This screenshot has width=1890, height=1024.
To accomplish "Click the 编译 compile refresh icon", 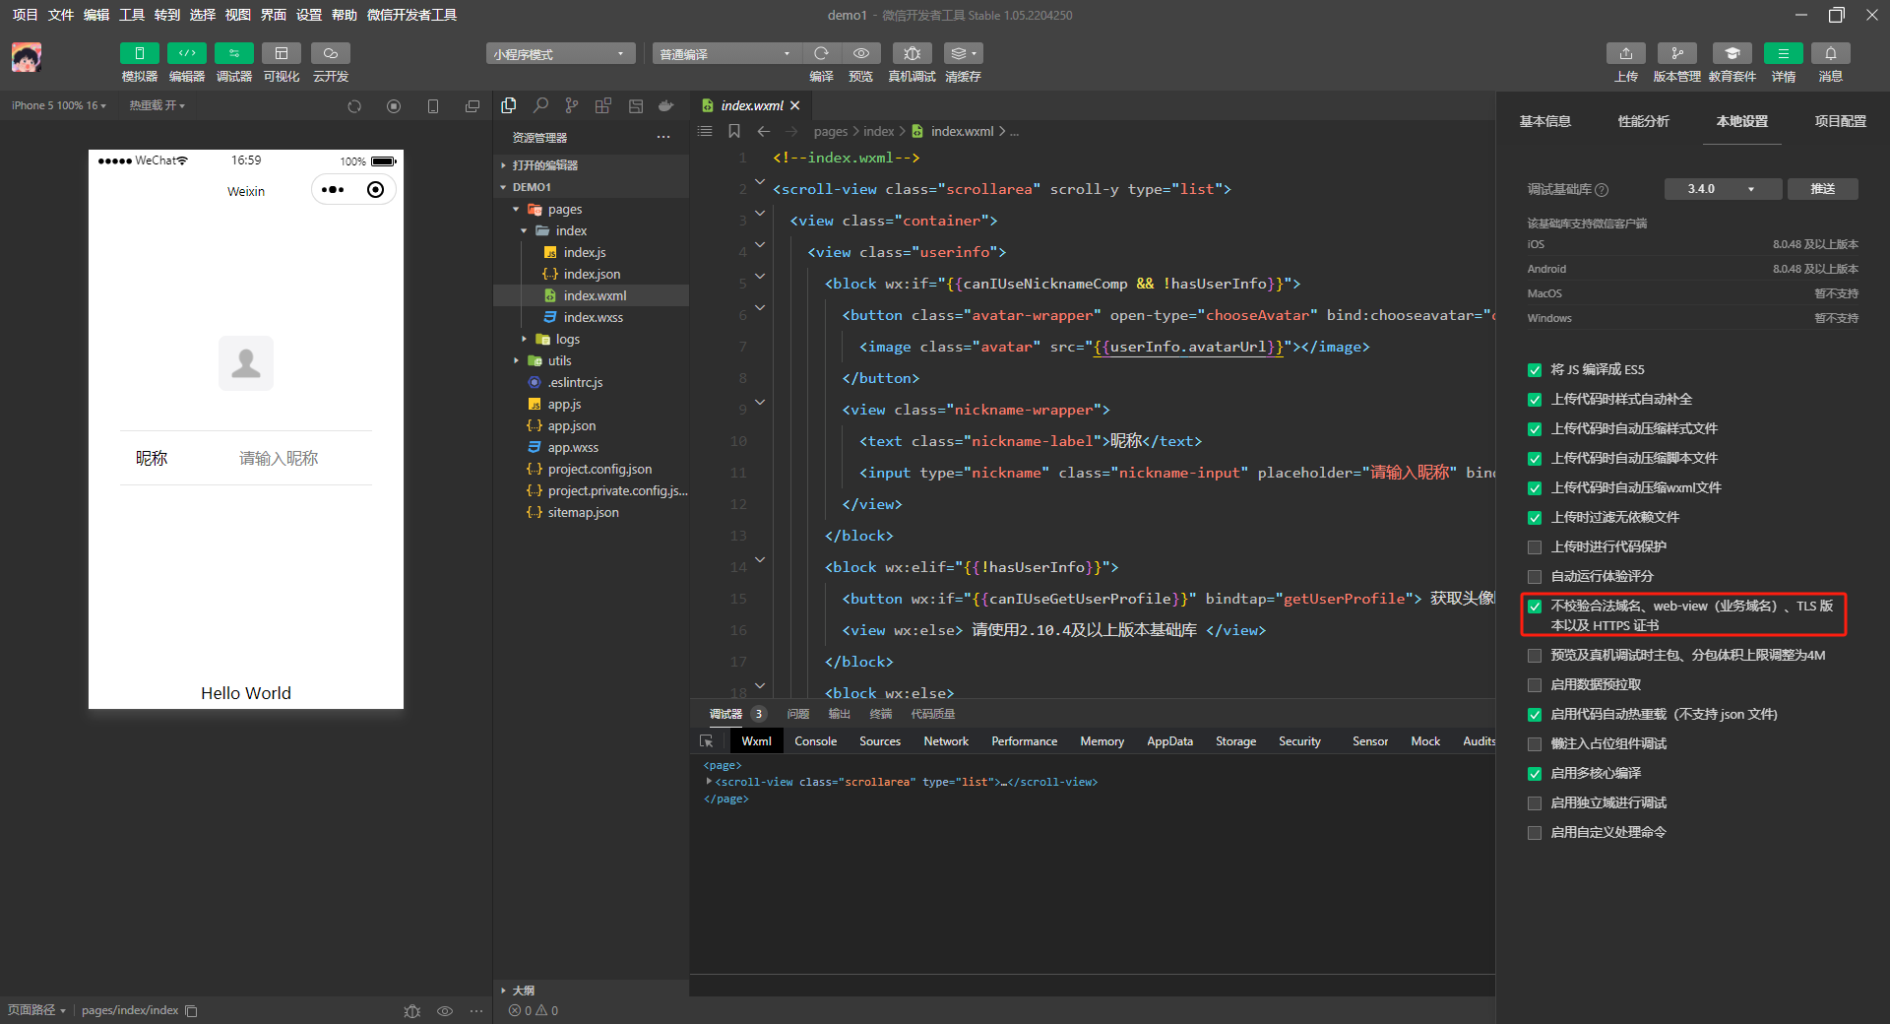I will tap(821, 53).
